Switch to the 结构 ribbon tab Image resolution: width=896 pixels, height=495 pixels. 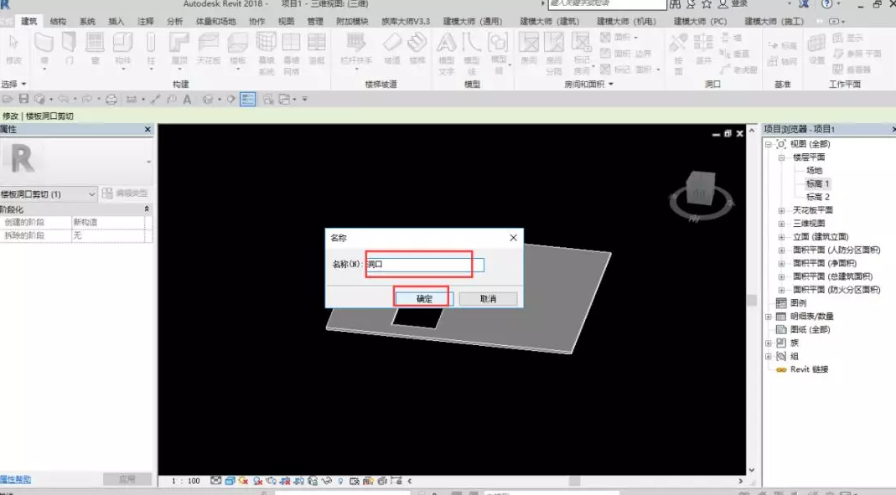pos(58,21)
